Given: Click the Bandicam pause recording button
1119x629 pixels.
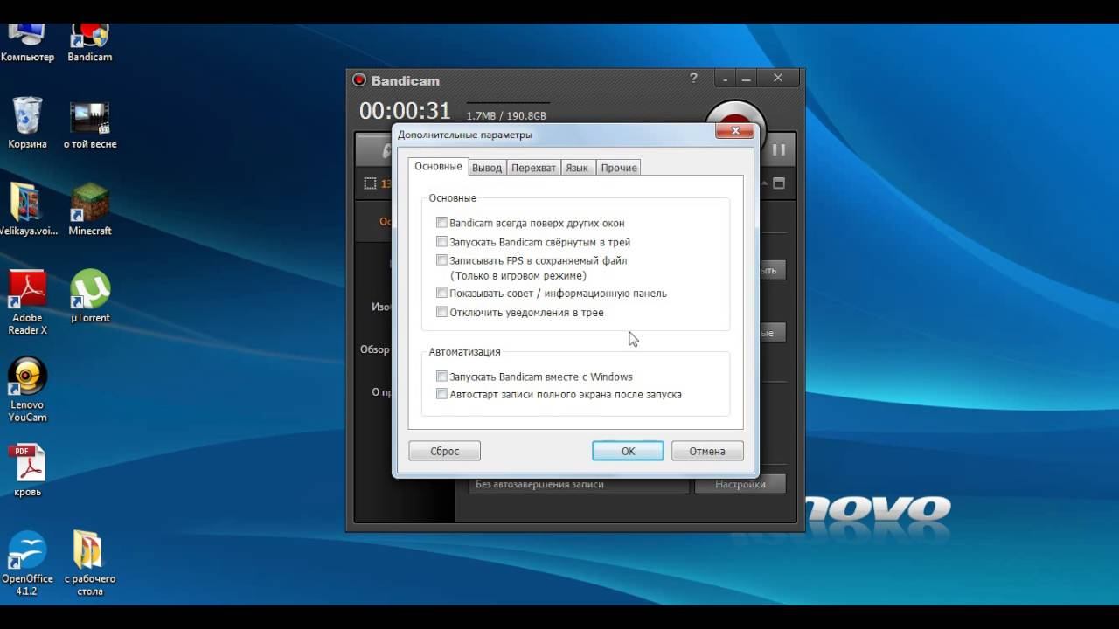Looking at the screenshot, I should 778,149.
